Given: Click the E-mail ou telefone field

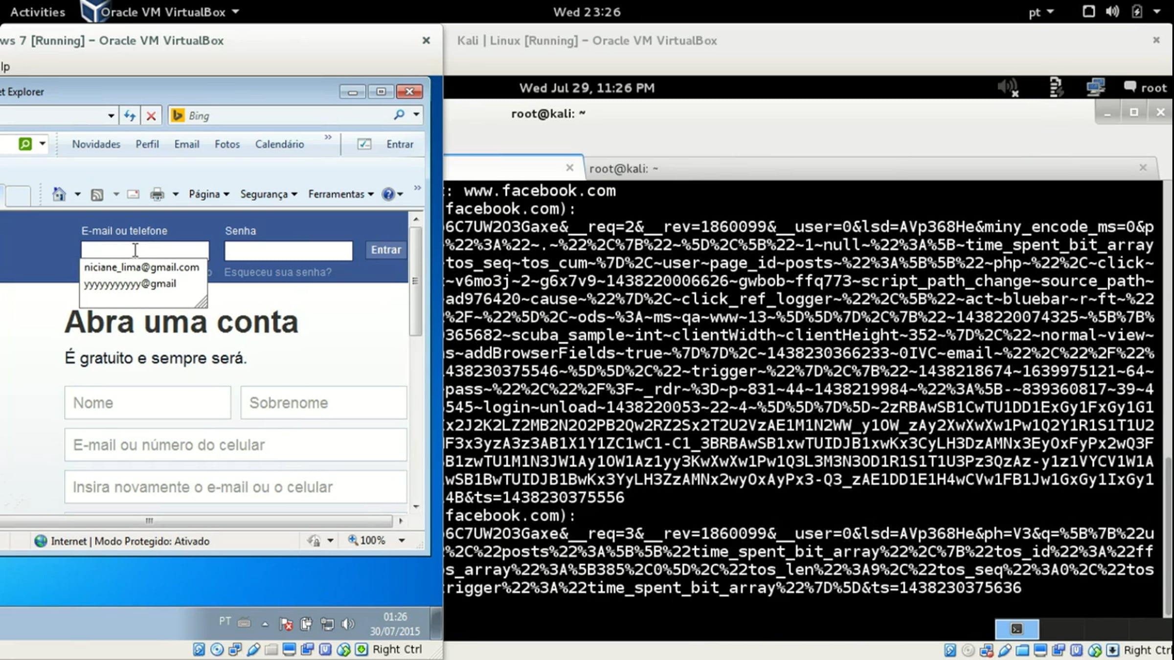Looking at the screenshot, I should 145,250.
